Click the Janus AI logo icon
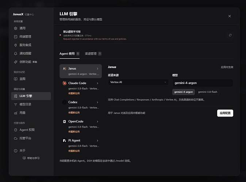Image resolution: width=246 pixels, height=182 pixels. (x=64, y=68)
